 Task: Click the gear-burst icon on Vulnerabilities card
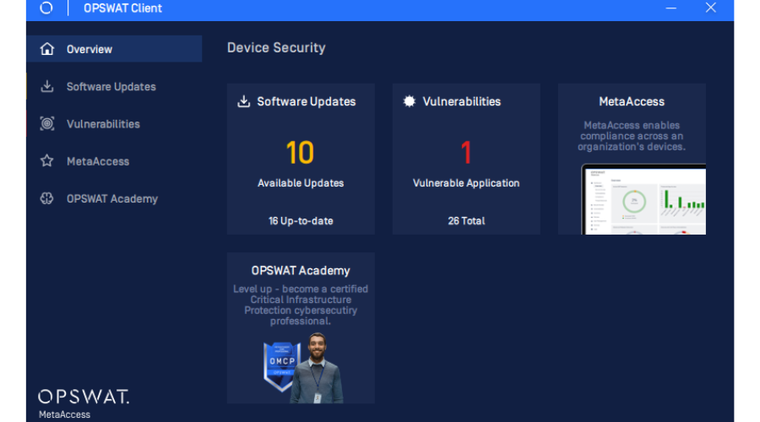pos(410,101)
